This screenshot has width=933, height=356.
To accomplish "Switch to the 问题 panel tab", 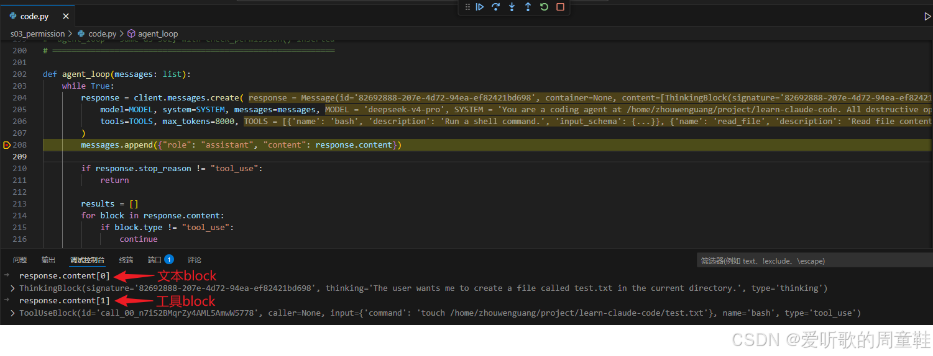I will 20,260.
